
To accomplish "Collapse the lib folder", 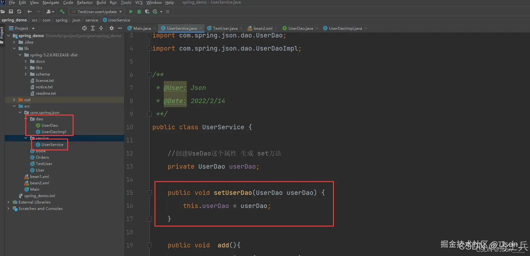I will coord(14,48).
